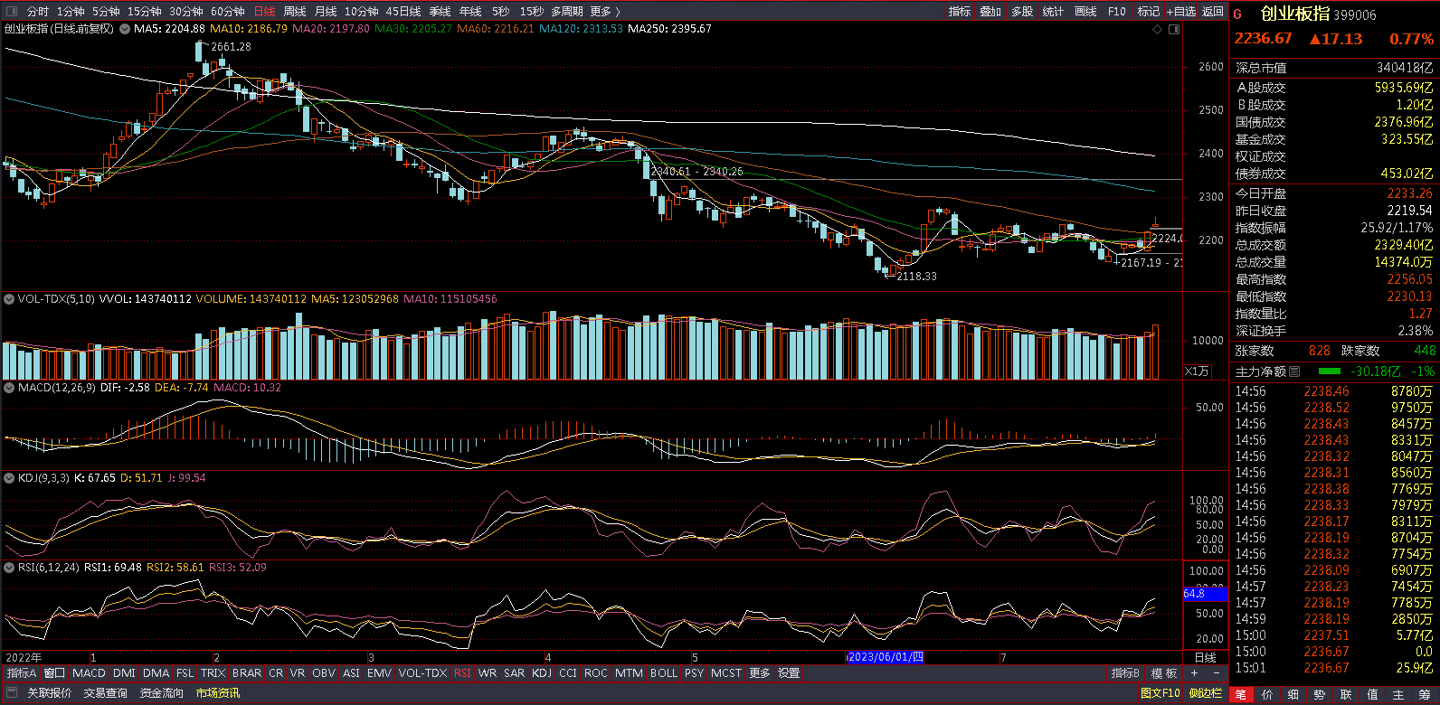Toggle the side panel icon above the chart
Viewport: 1440px width, 705px height.
1174,30
